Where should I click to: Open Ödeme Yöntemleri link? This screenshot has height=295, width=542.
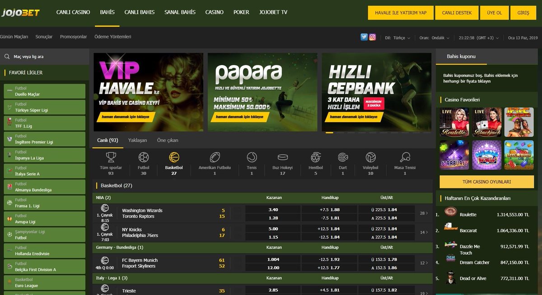click(113, 37)
